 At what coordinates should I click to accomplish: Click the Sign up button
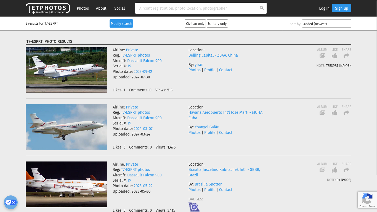point(342,8)
